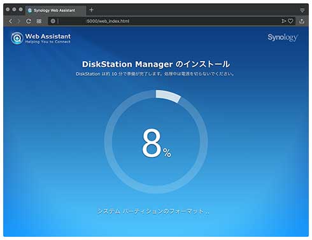Screen dimensions: 312x240
Task: Click the Web Assistant logo icon
Action: point(17,38)
